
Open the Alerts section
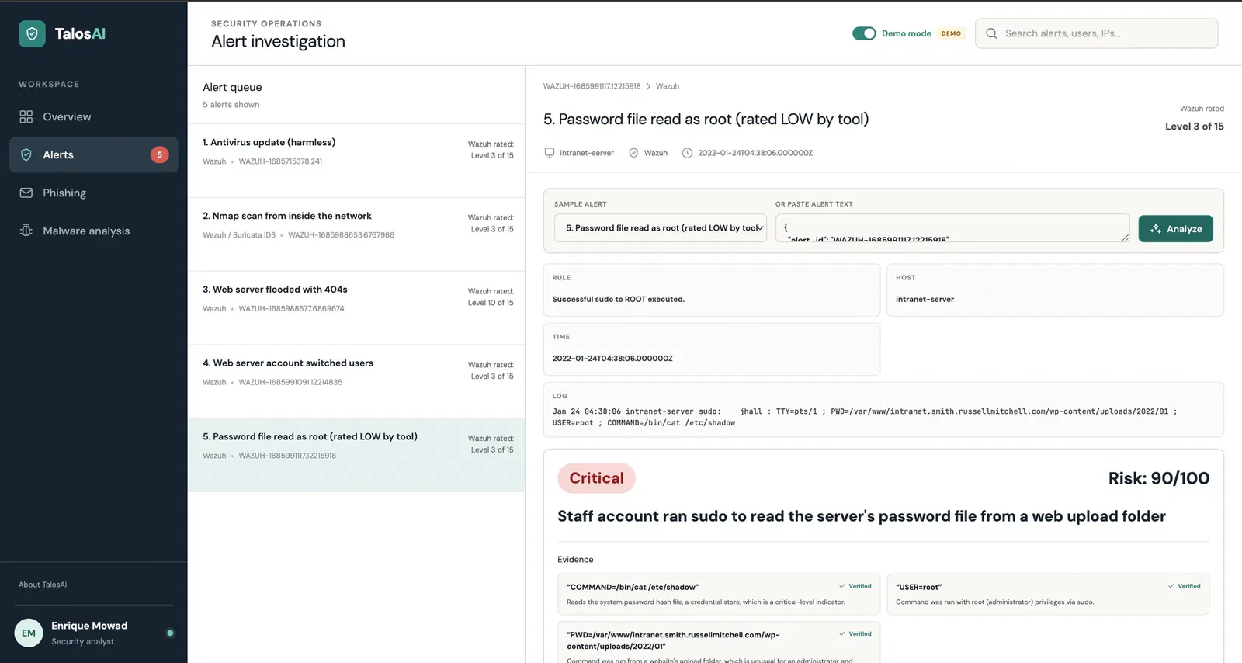coord(93,154)
